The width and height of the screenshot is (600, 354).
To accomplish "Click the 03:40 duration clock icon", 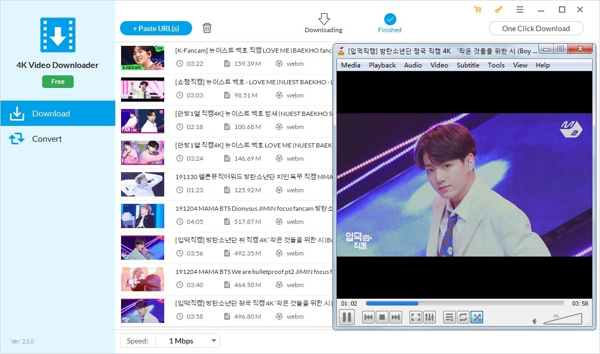I will [179, 284].
